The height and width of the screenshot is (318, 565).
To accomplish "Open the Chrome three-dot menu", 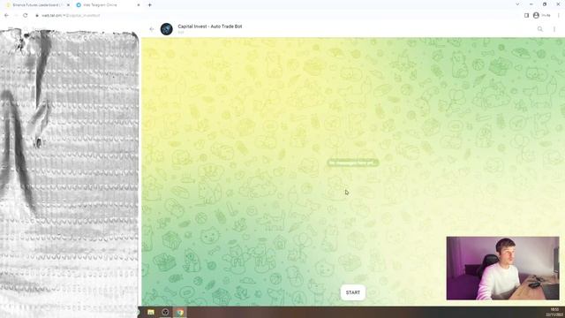I will tap(559, 16).
